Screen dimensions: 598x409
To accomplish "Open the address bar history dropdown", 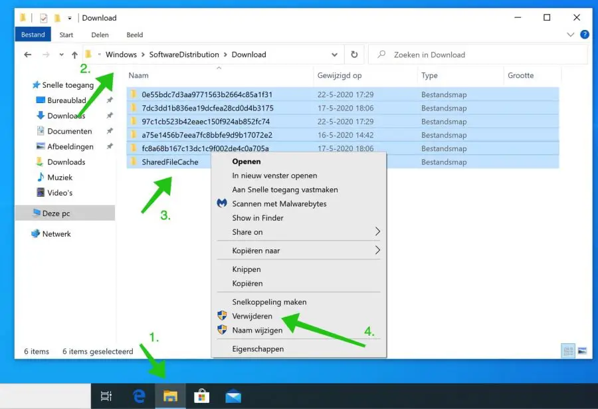I will pyautogui.click(x=334, y=55).
